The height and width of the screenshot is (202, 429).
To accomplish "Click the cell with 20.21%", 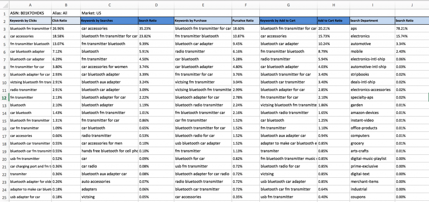I will click(x=333, y=28).
